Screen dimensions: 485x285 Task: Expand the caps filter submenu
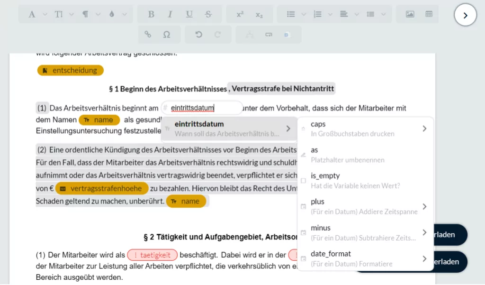pyautogui.click(x=366, y=129)
